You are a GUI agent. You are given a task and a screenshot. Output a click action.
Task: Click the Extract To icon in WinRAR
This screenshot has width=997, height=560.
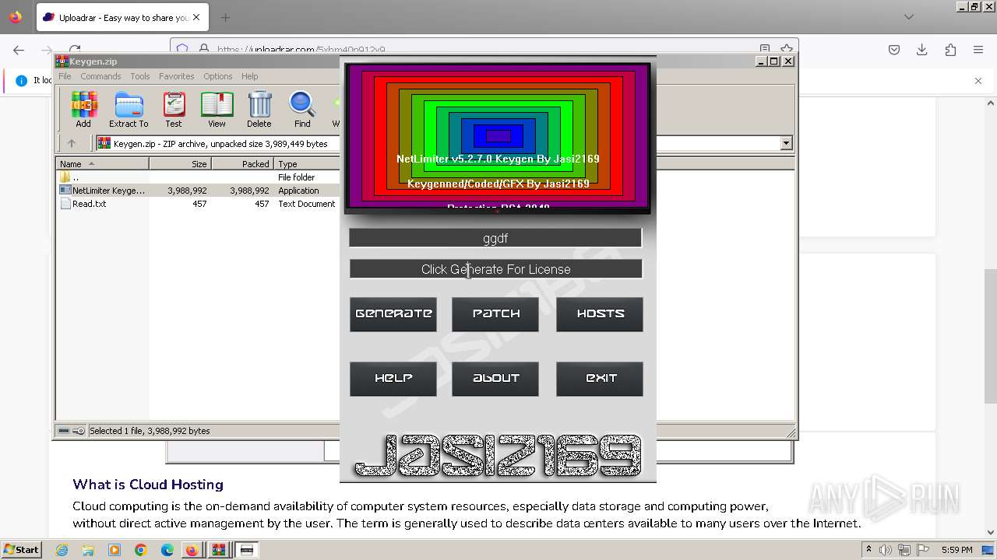(129, 110)
